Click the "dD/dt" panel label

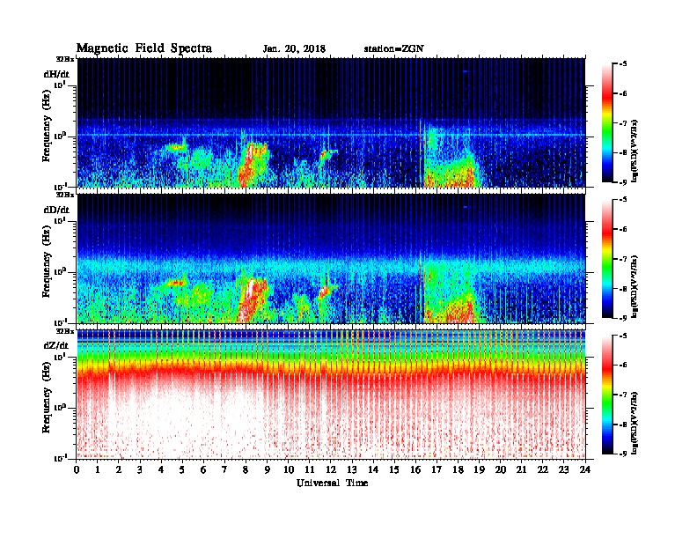tap(56, 210)
